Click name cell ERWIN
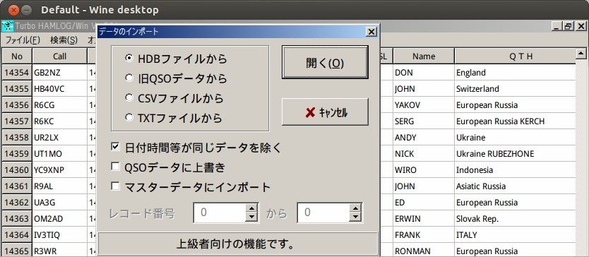The image size is (589, 257). (424, 219)
